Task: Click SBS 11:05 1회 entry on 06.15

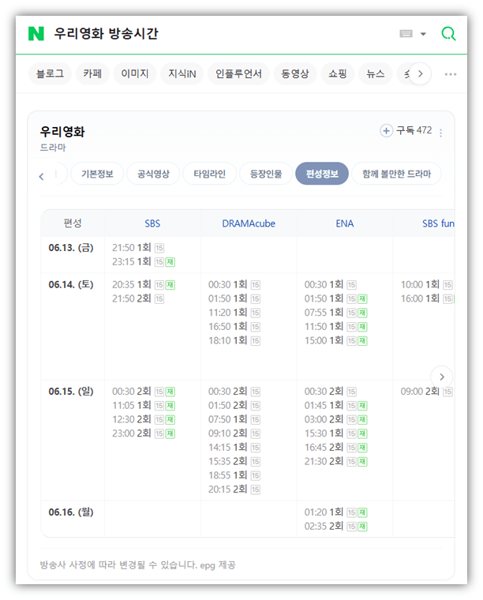Action: pyautogui.click(x=144, y=406)
